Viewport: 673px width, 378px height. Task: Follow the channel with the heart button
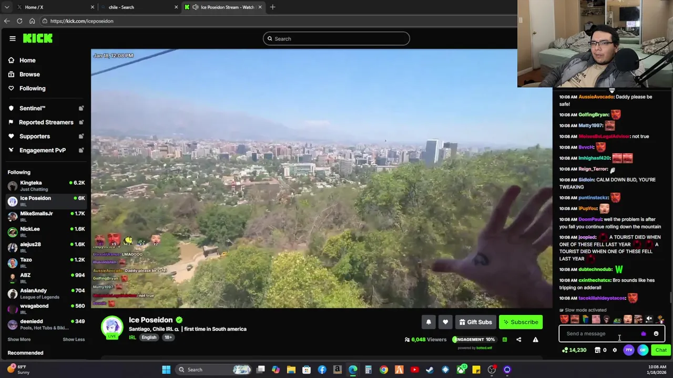(445, 322)
